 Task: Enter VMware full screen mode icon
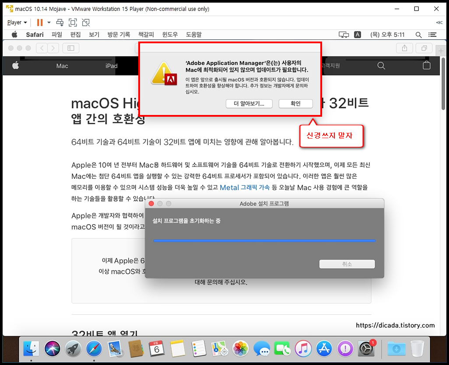73,22
